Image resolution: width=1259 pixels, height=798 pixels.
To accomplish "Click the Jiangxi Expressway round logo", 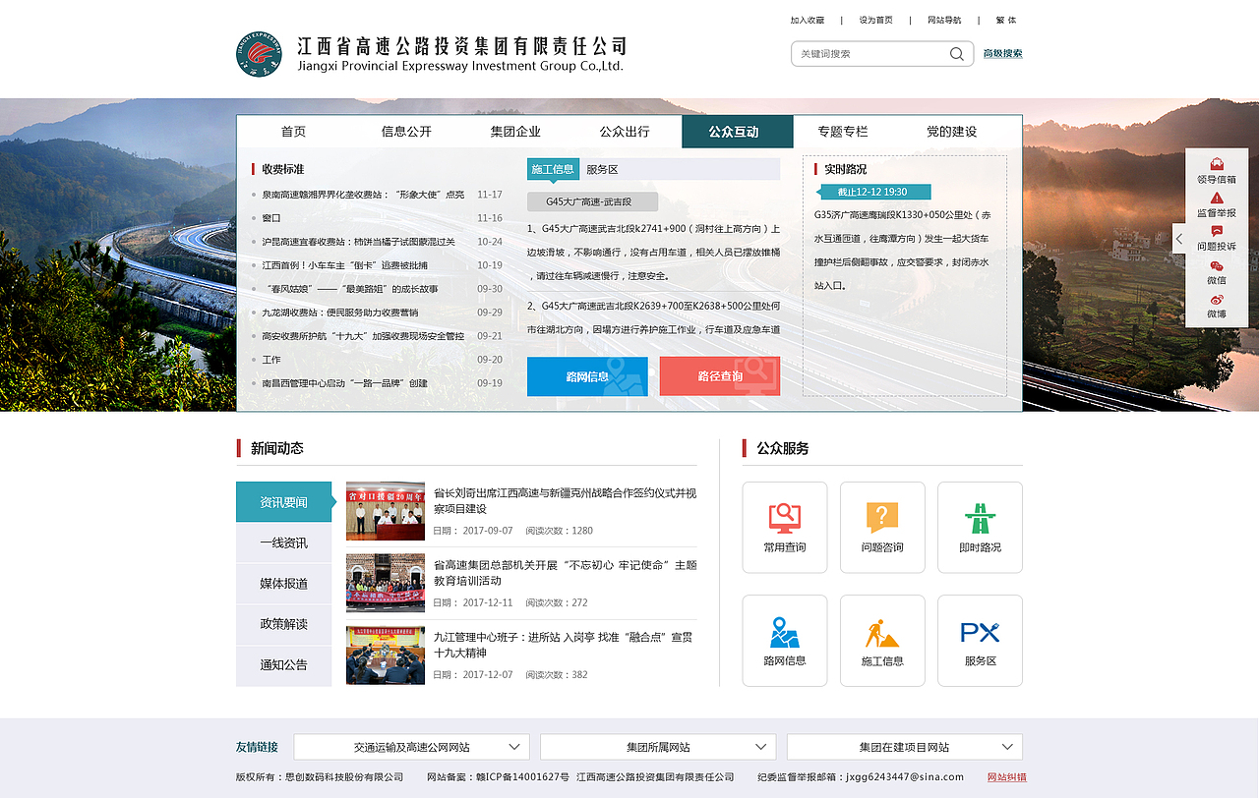I will pos(259,54).
